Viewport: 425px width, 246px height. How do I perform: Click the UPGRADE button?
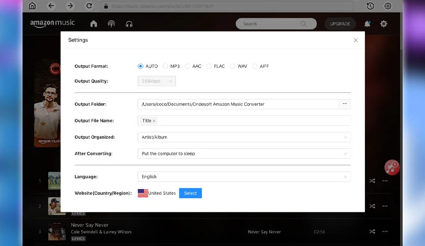pyautogui.click(x=340, y=24)
